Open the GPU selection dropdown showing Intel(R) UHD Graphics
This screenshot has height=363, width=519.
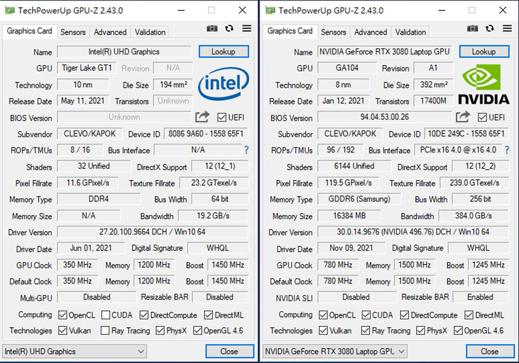(74, 351)
